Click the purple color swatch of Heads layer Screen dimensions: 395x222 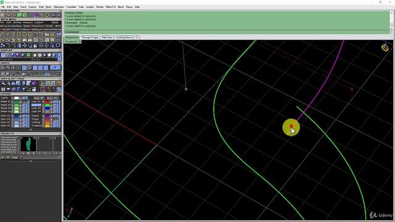(48, 116)
